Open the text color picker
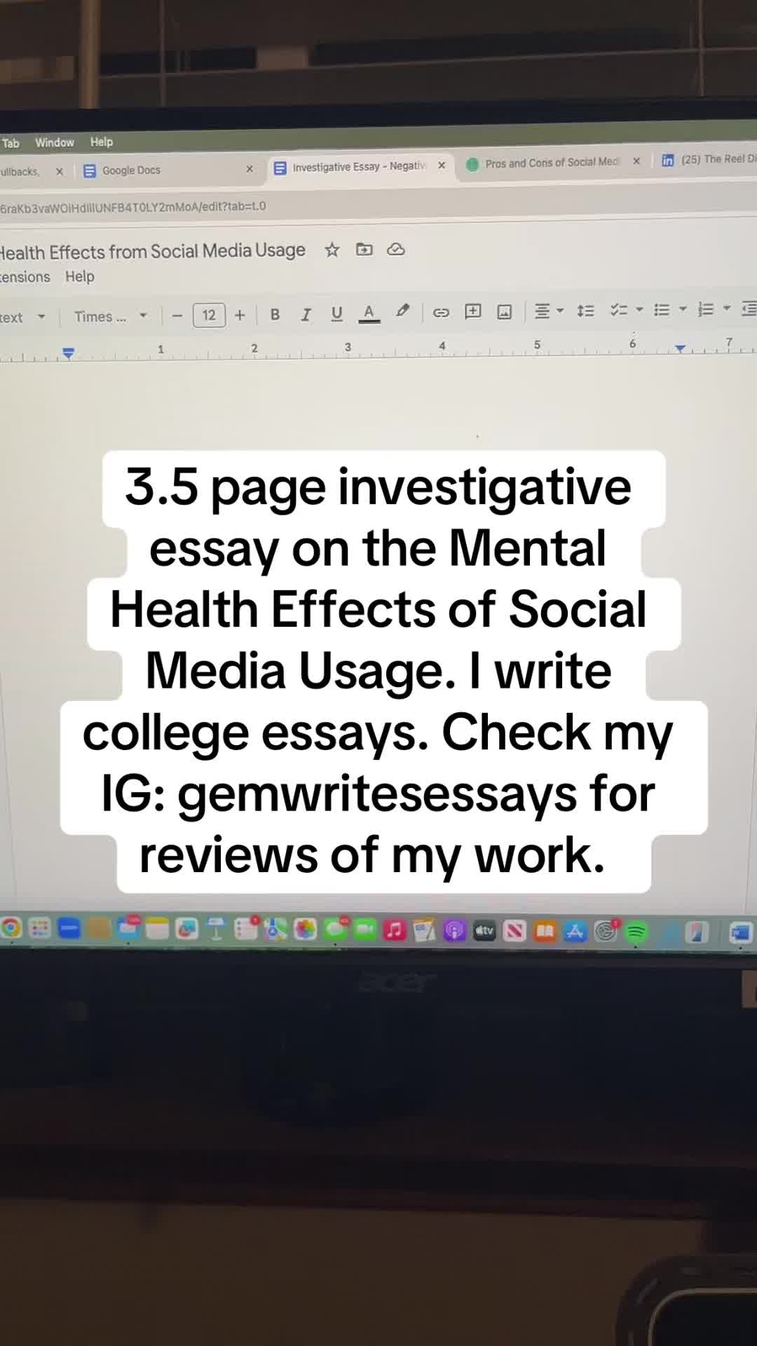Screen dimensions: 757x1346 [x=369, y=313]
